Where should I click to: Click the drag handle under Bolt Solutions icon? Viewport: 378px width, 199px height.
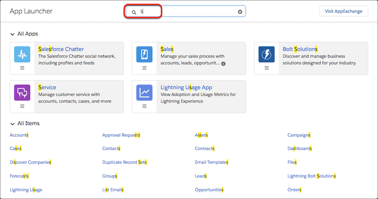(266, 68)
